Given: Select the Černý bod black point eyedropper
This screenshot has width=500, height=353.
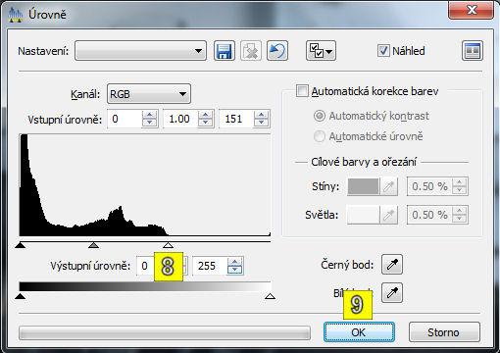Looking at the screenshot, I should click(x=392, y=265).
